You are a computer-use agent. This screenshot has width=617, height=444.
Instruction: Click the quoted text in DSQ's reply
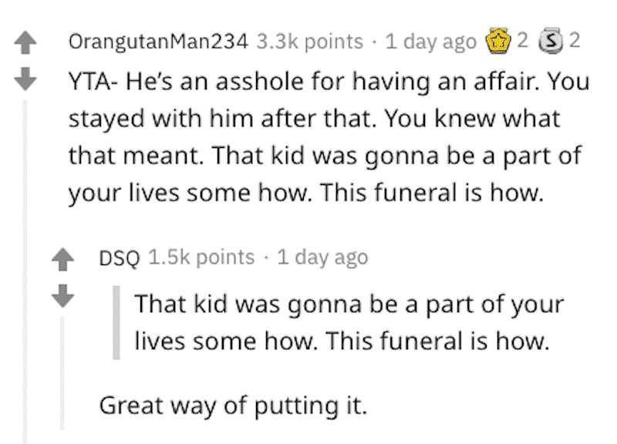349,322
